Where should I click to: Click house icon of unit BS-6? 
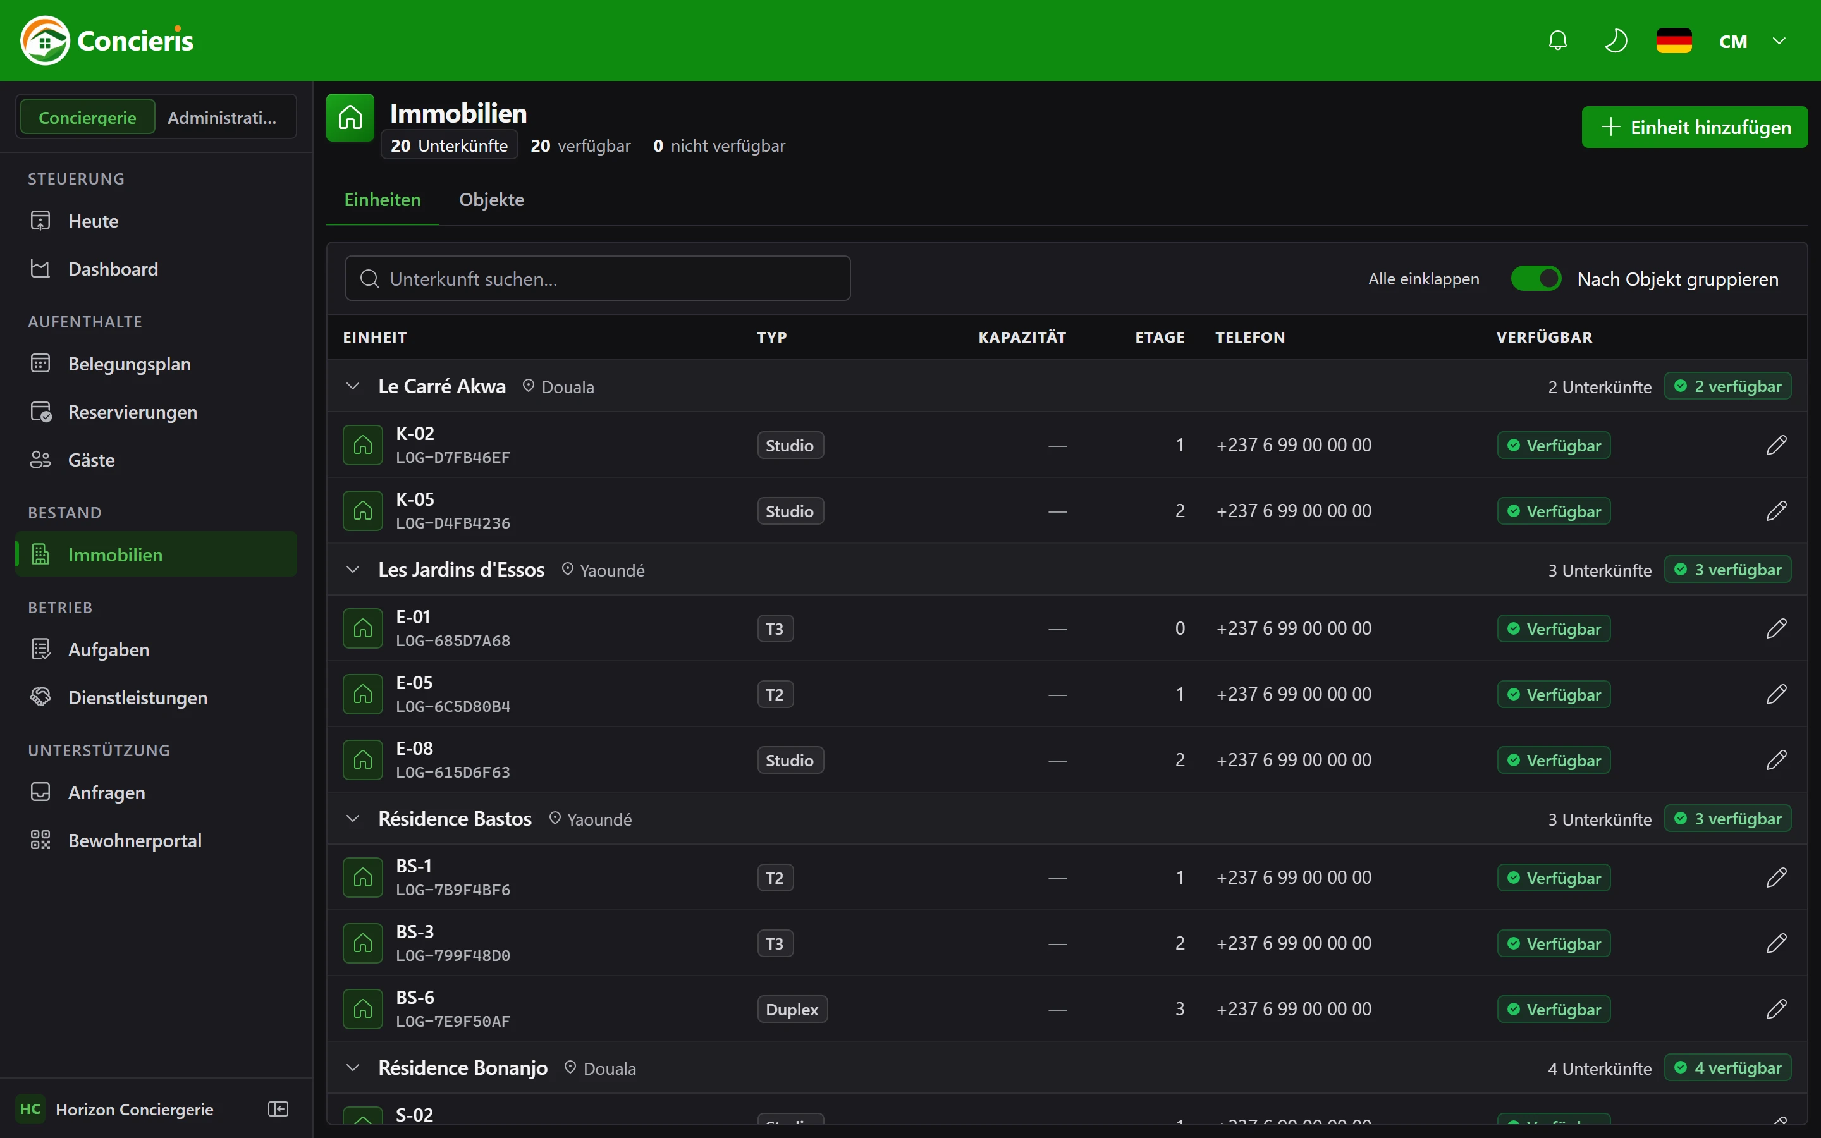pyautogui.click(x=363, y=1009)
